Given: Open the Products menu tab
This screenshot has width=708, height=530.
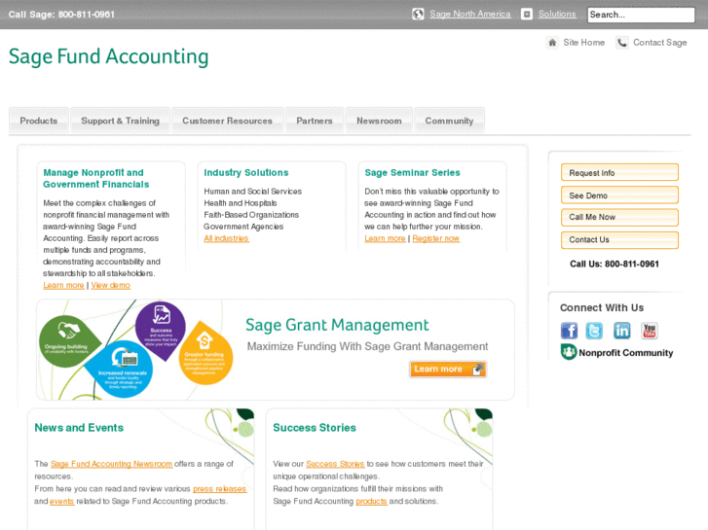Looking at the screenshot, I should click(39, 121).
